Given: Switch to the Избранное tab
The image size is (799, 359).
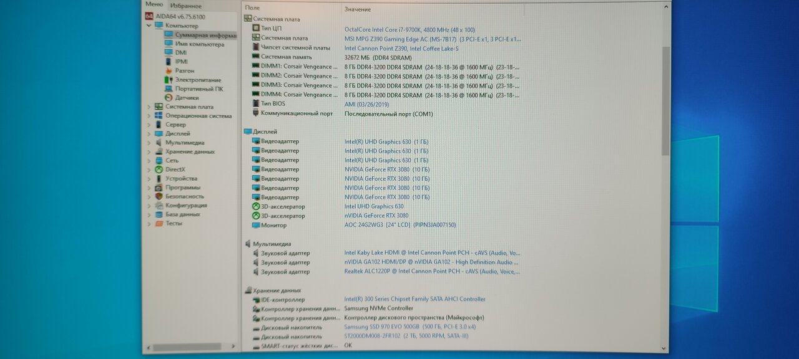Looking at the screenshot, I should pyautogui.click(x=185, y=6).
